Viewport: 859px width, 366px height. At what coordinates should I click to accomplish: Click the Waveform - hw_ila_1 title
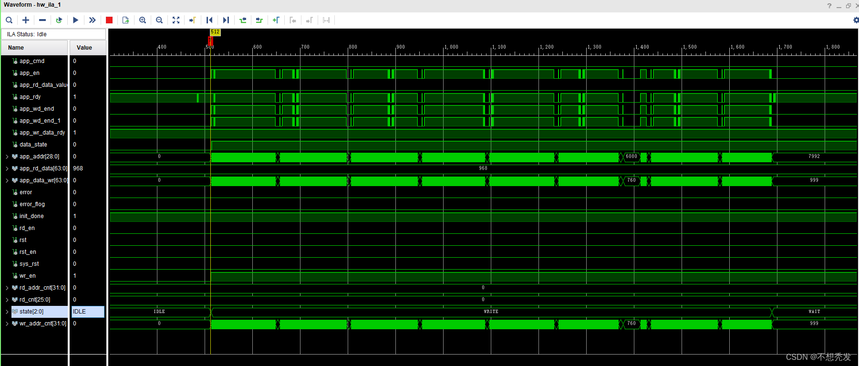pyautogui.click(x=32, y=5)
